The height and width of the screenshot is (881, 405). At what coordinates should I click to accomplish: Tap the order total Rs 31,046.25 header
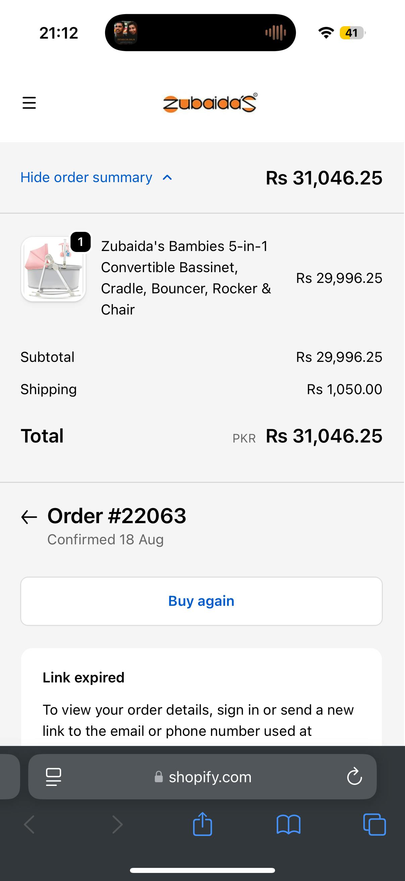coord(324,178)
